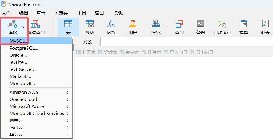
Task: Click the Design Table (设计表) button
Action: [x=108, y=52]
